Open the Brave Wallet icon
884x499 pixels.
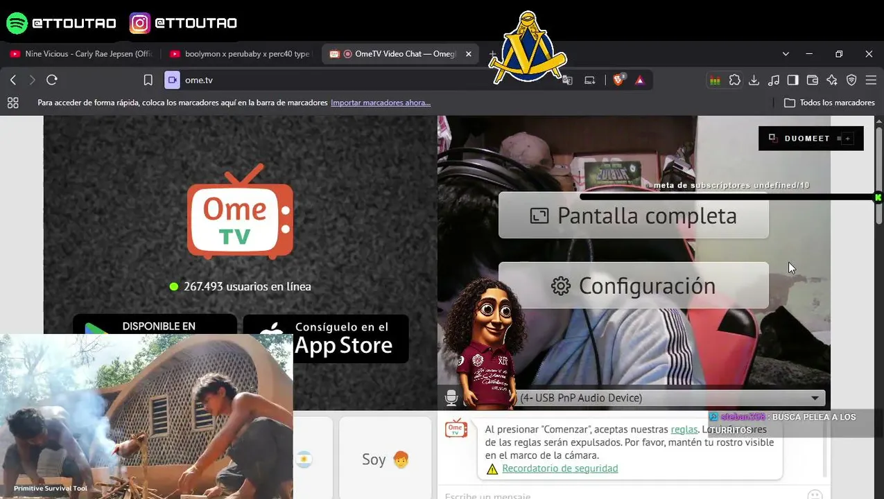point(813,80)
